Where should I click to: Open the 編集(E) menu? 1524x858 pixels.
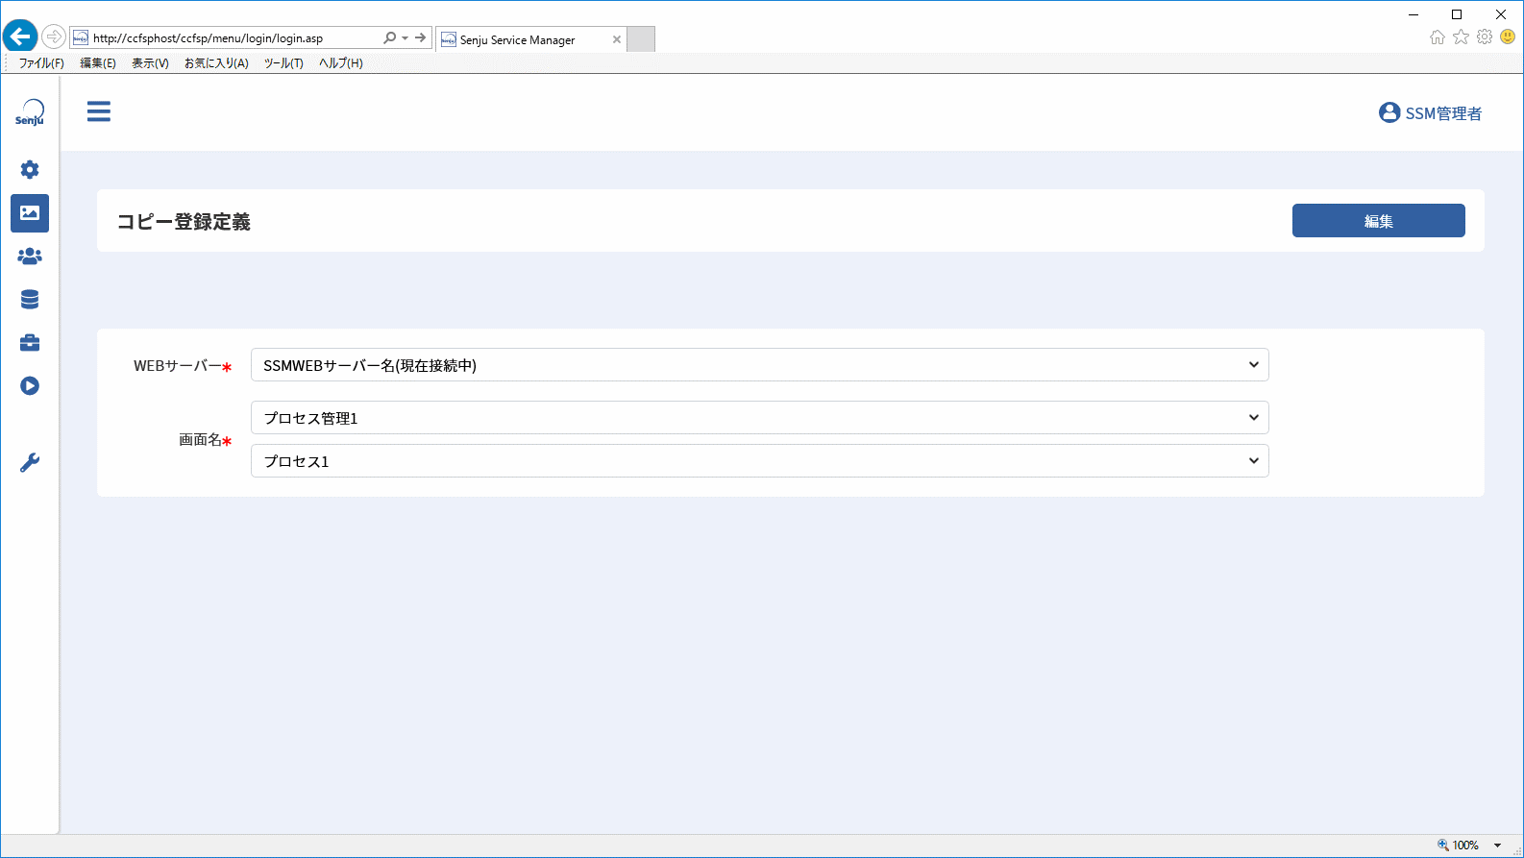(98, 63)
